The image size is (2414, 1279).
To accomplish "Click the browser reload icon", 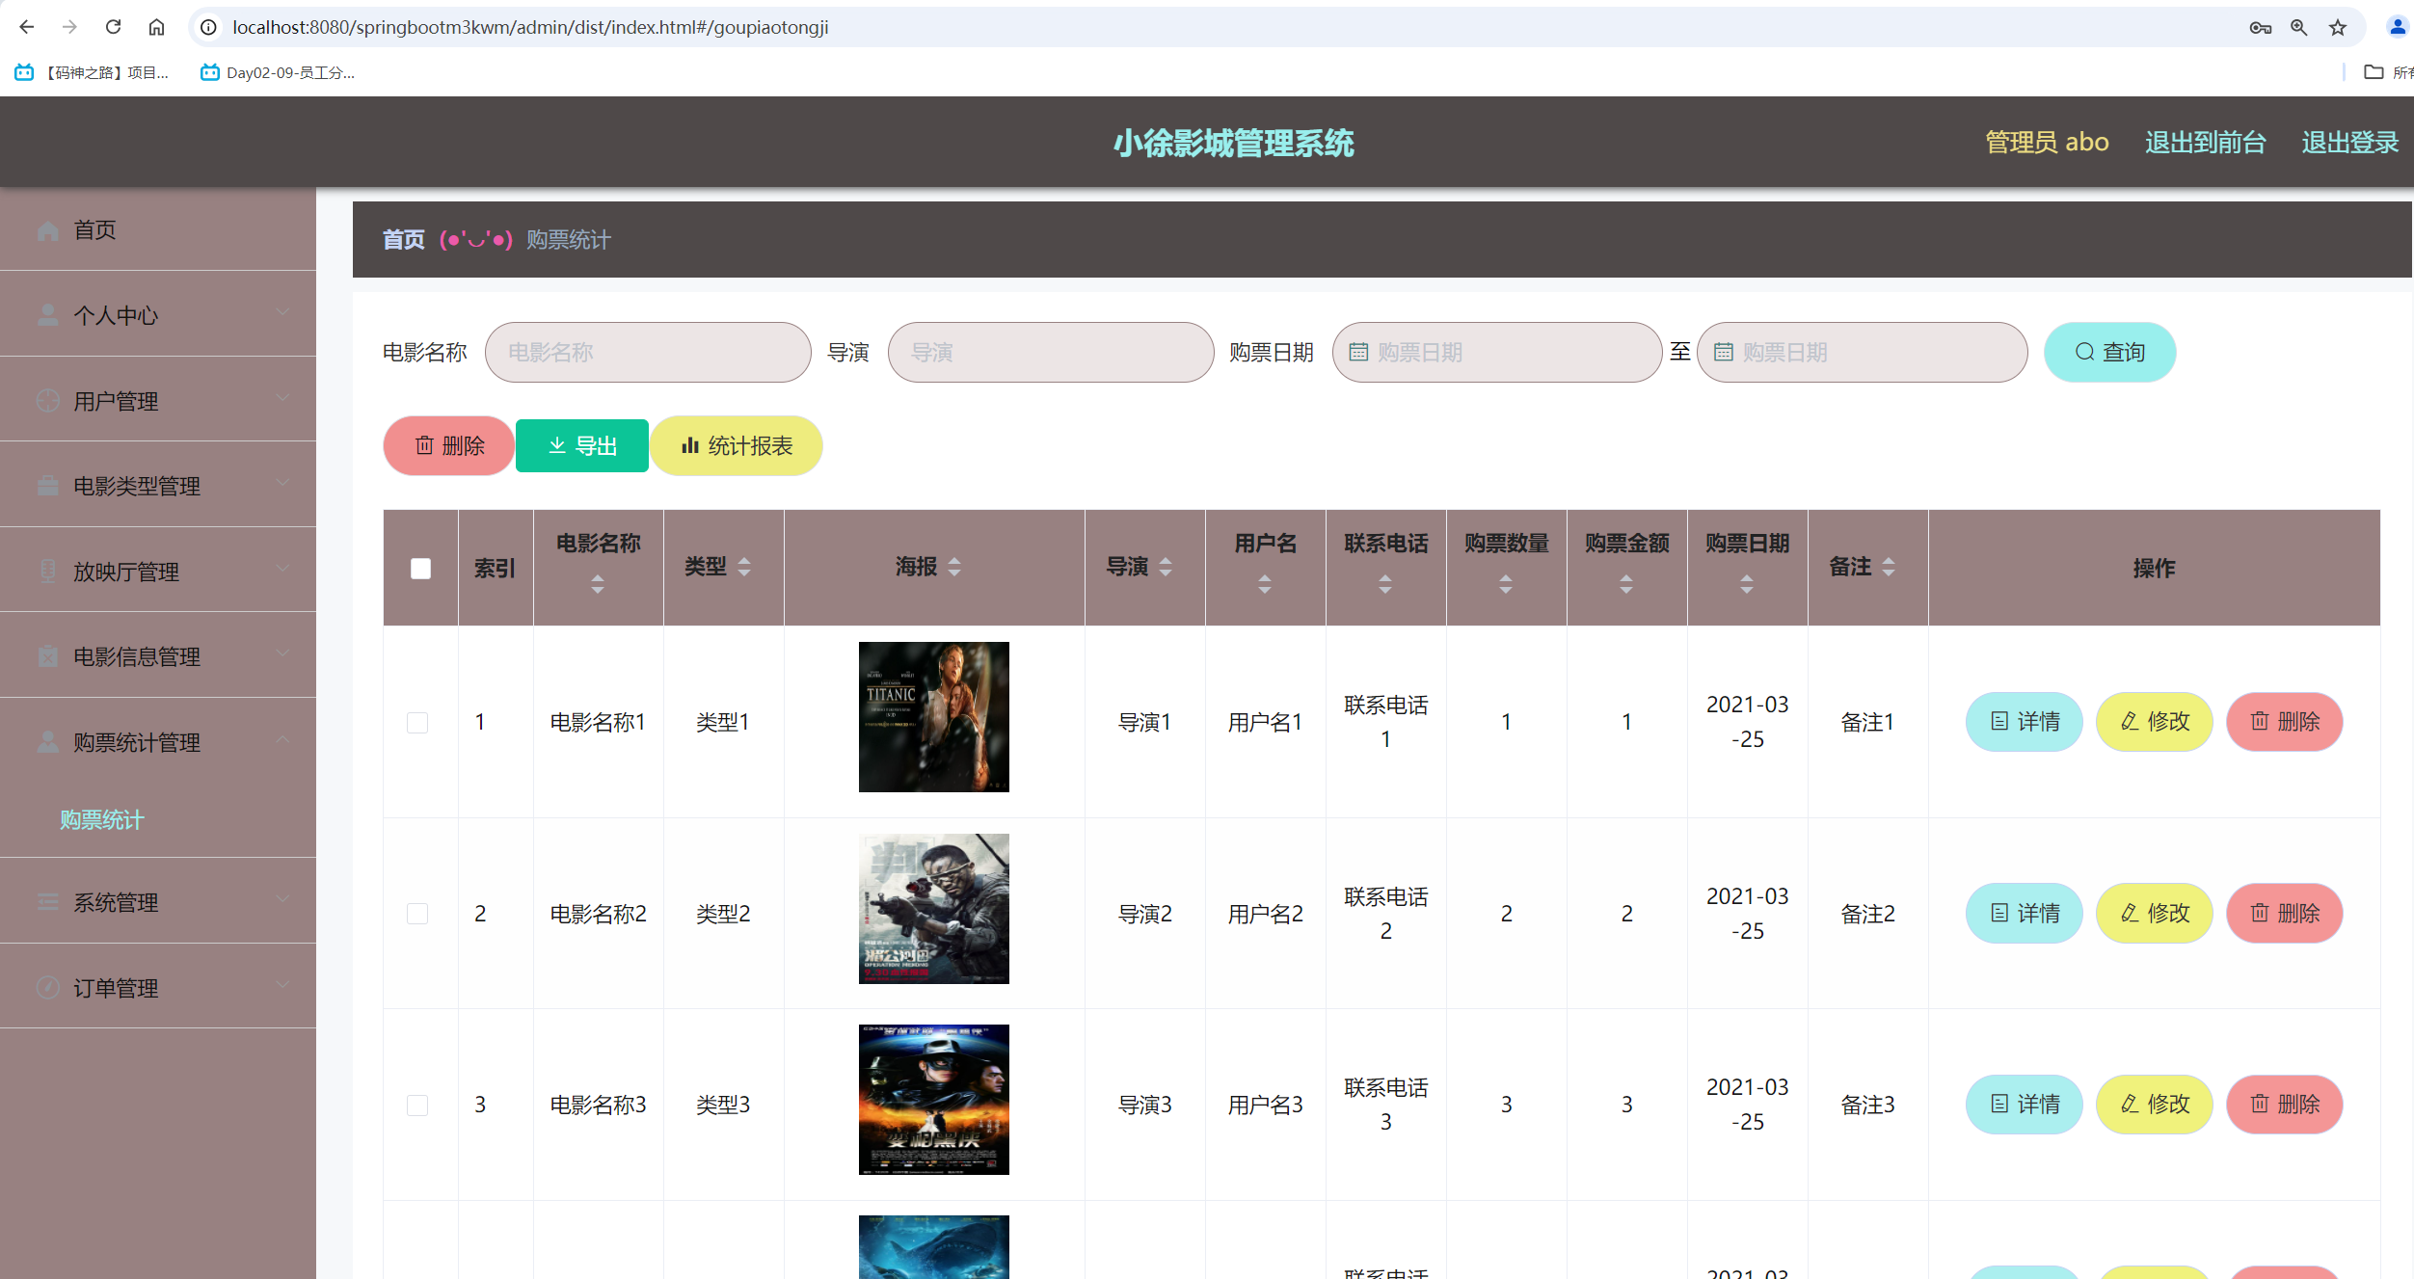I will tap(113, 27).
